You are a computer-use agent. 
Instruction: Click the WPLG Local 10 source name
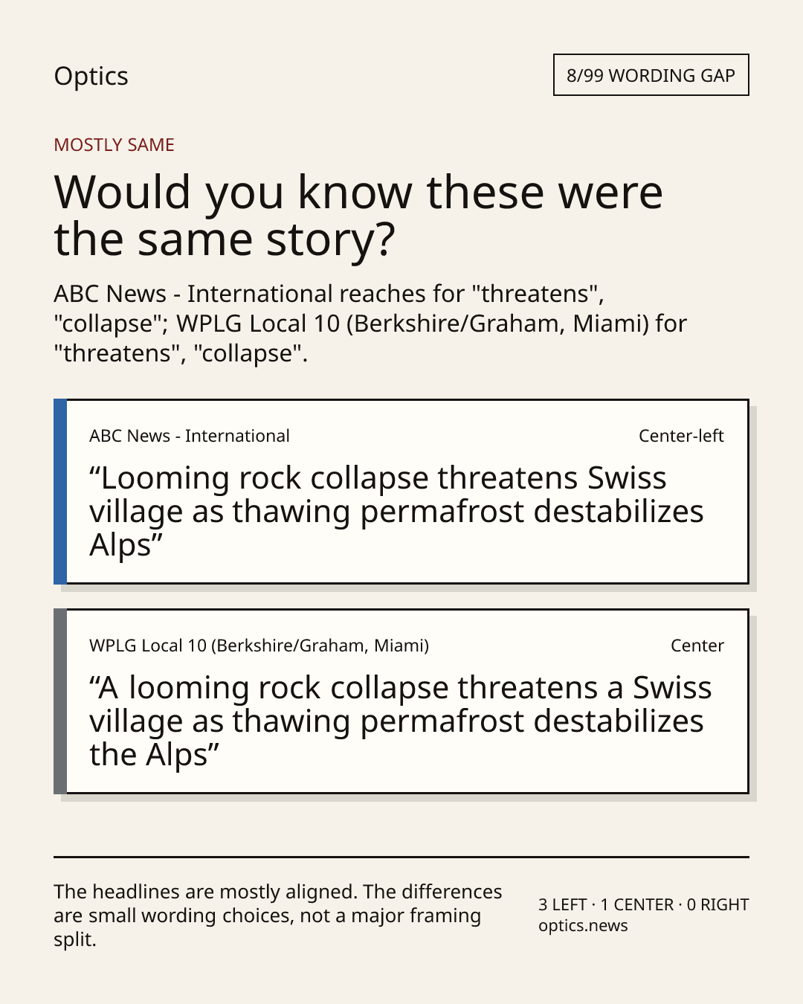259,646
